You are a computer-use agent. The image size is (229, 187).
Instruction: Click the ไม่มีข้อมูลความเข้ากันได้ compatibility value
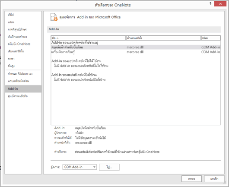tap(91, 138)
